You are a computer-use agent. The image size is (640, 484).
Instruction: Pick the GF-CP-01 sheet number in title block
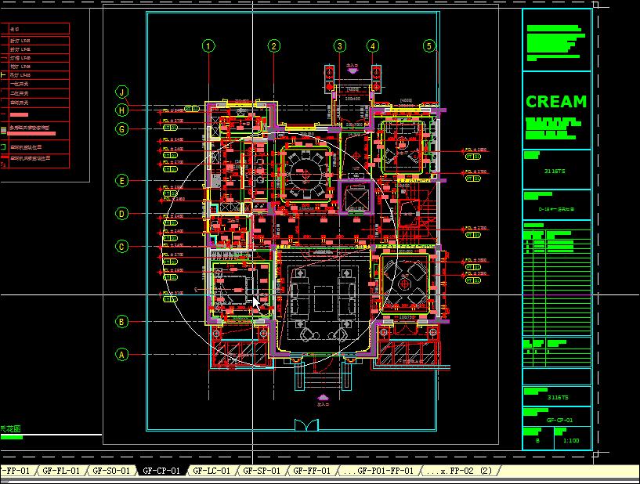click(559, 420)
